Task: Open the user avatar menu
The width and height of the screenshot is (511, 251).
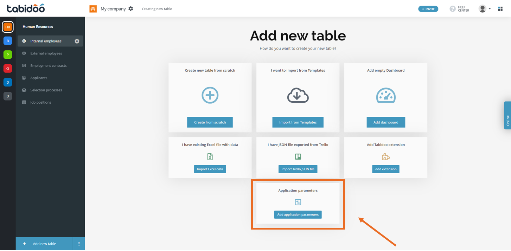Action: pos(483,9)
